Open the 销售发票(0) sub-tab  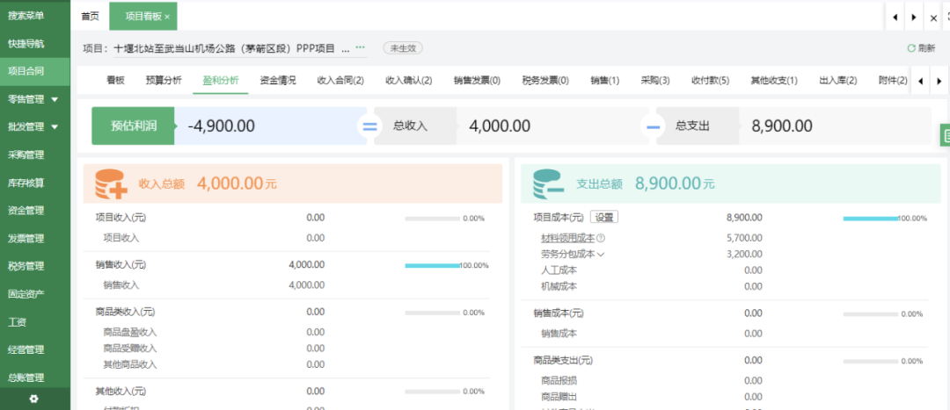pos(478,81)
